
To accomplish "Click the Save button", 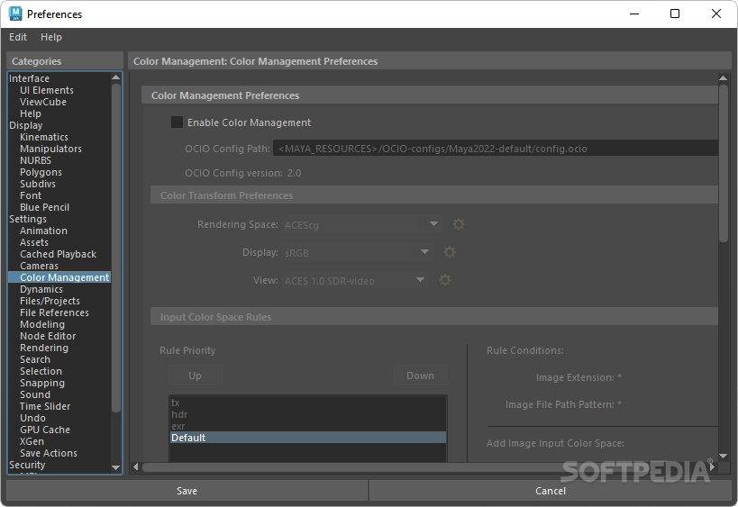I will pyautogui.click(x=187, y=491).
